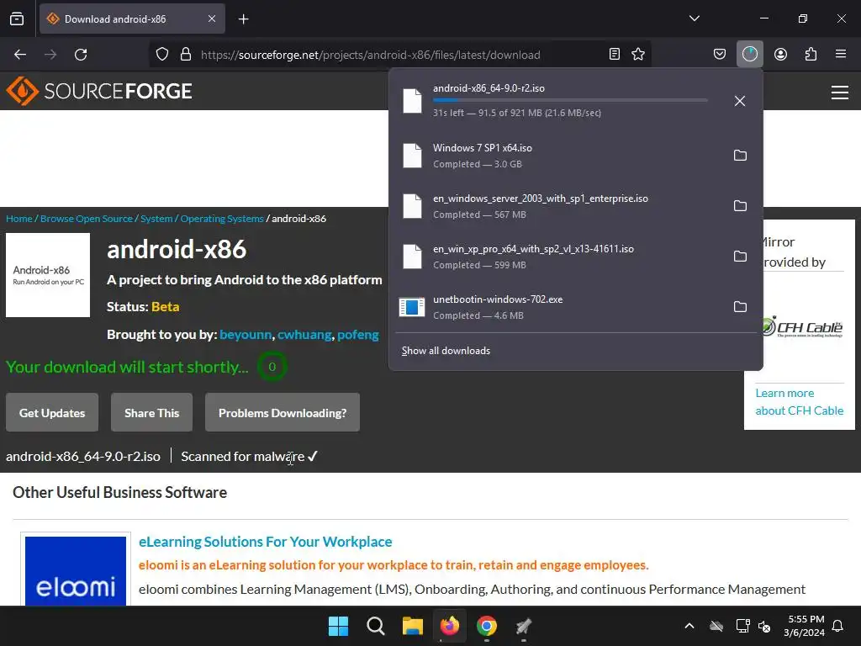Go back with the back arrow
The height and width of the screenshot is (646, 861).
(x=20, y=55)
